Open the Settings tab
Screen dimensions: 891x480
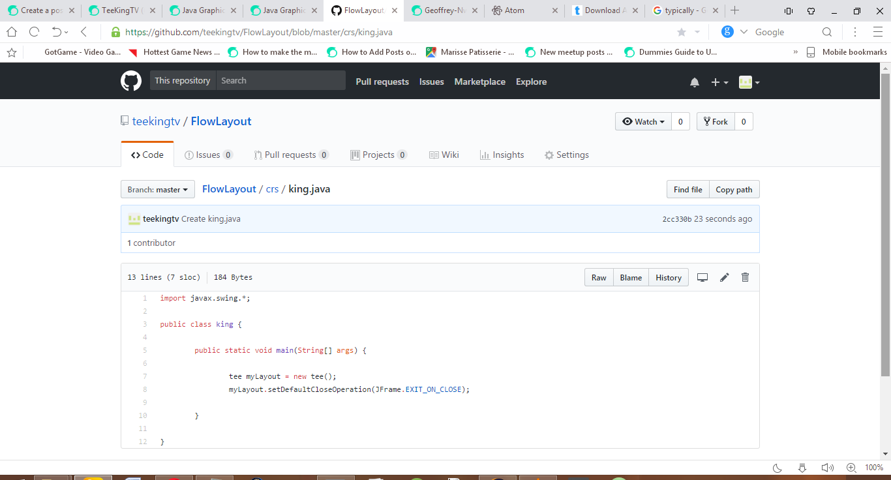pos(567,155)
